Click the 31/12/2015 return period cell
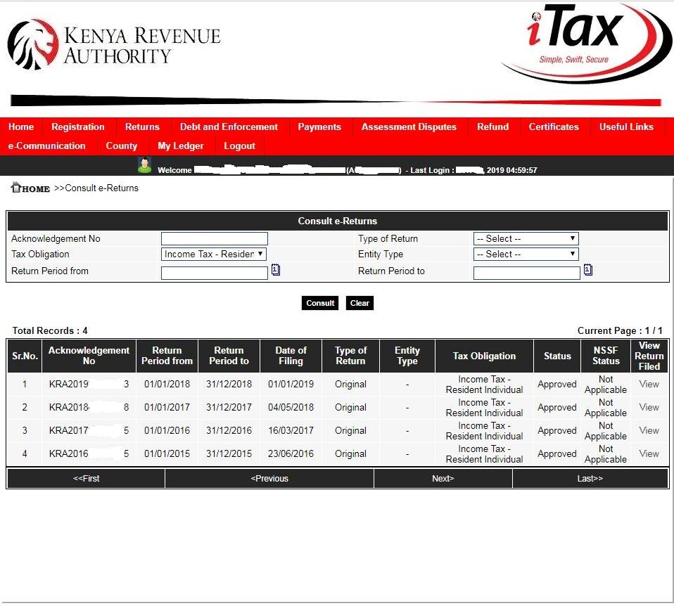This screenshot has height=606, width=674. tap(229, 453)
